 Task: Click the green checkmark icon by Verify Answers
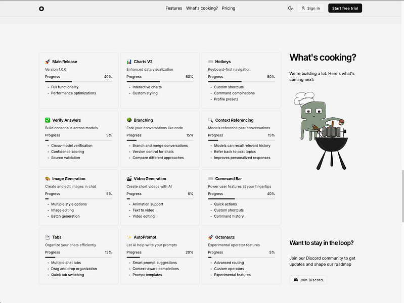(x=48, y=120)
